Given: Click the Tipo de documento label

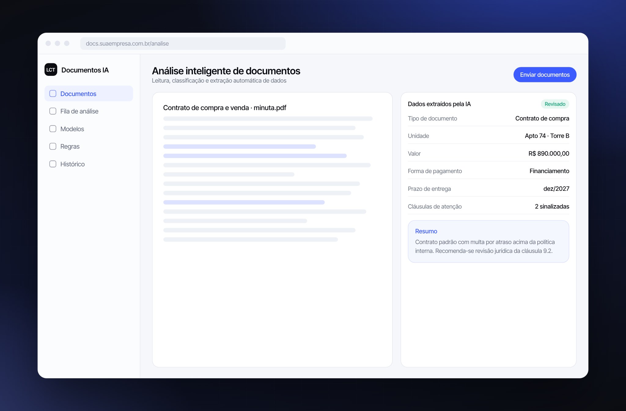Looking at the screenshot, I should [432, 118].
